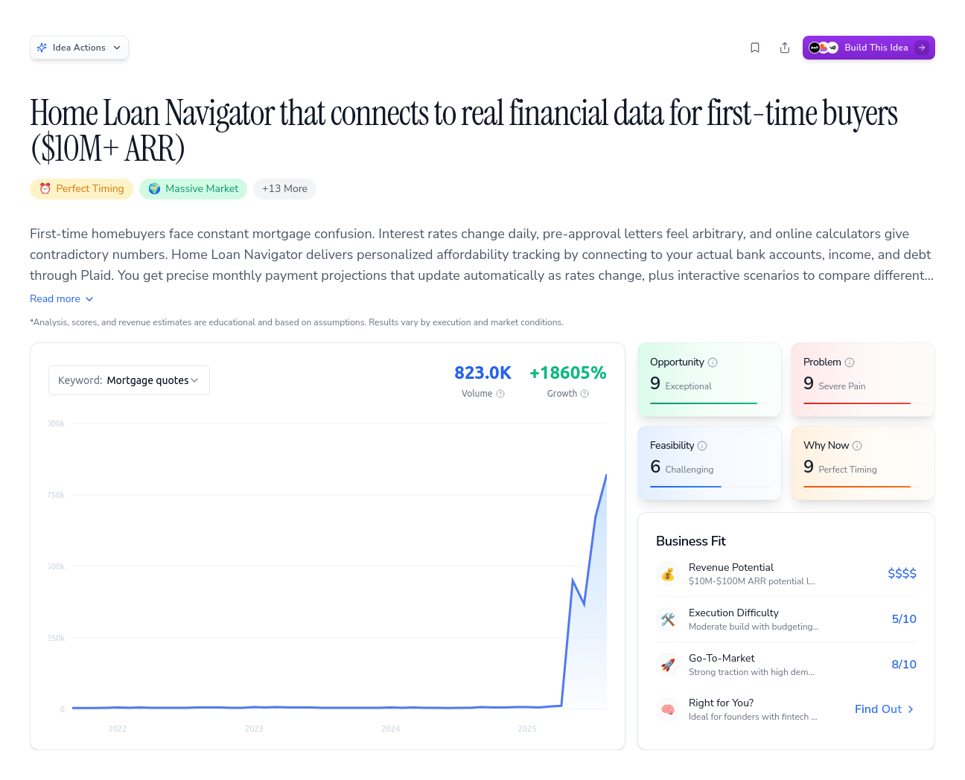Open the Execution Difficulty row

(x=786, y=619)
